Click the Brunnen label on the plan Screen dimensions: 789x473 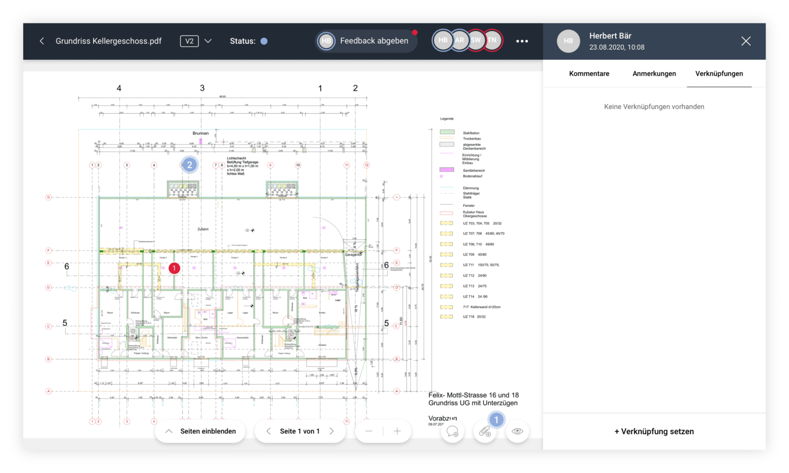tap(201, 133)
